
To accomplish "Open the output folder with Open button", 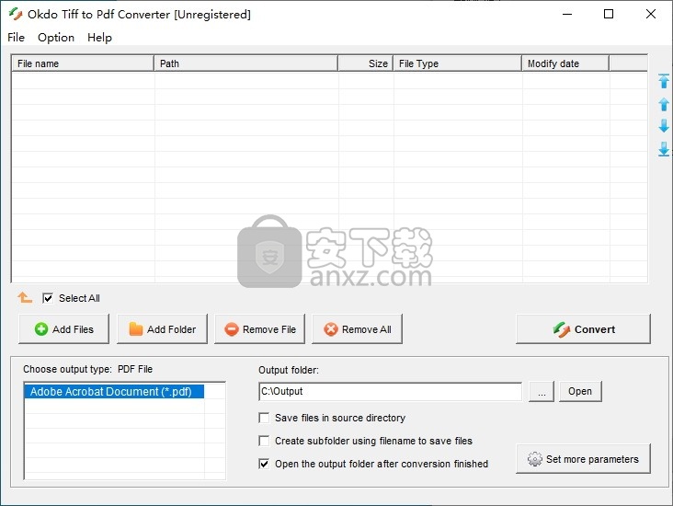I will pyautogui.click(x=580, y=391).
